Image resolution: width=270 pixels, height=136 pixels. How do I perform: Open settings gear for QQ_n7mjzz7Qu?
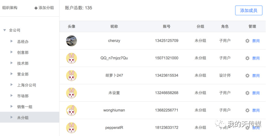click(247, 58)
